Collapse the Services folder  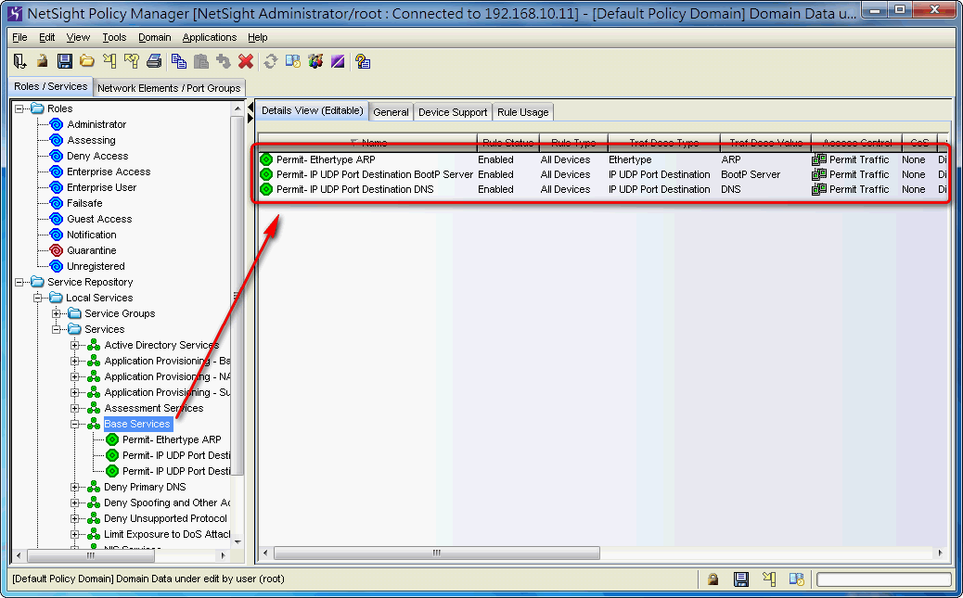click(57, 329)
